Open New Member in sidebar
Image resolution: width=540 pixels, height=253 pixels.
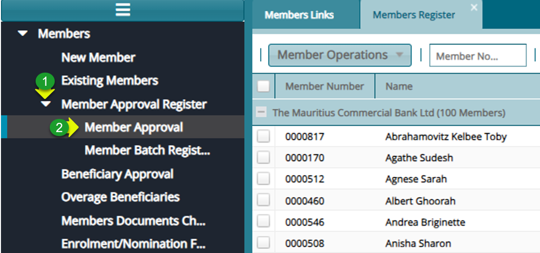(x=98, y=58)
